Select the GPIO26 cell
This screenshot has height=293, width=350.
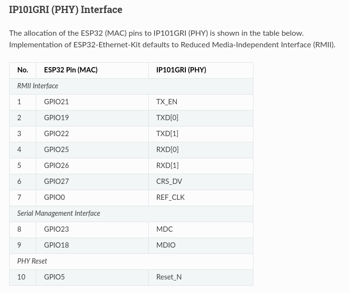tap(92, 166)
